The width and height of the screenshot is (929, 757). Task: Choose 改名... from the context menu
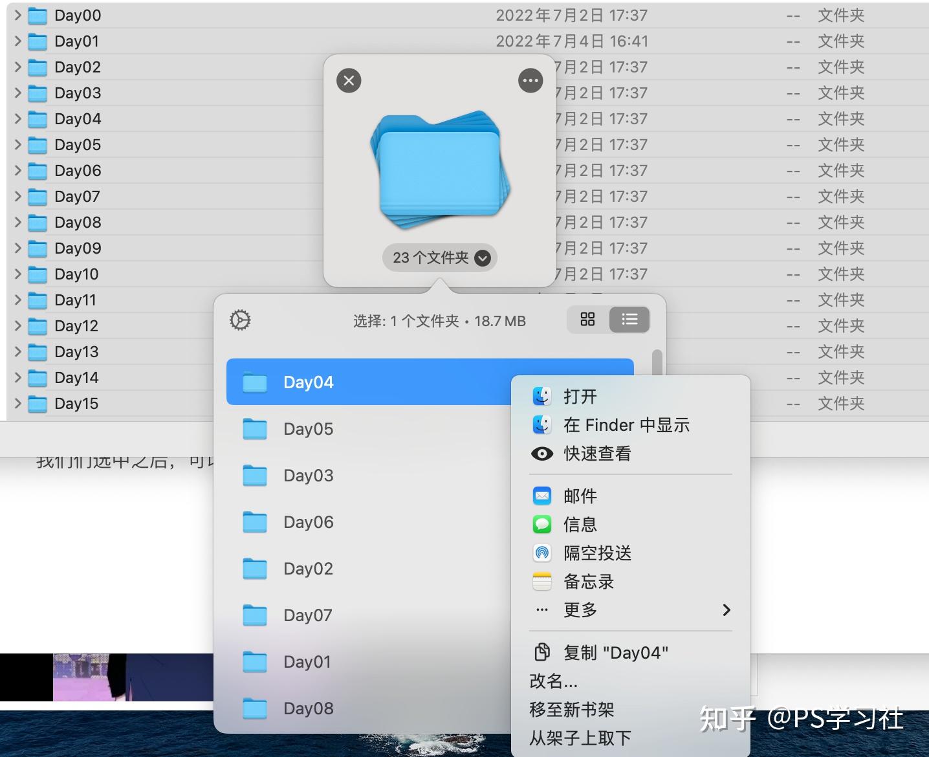[631, 681]
